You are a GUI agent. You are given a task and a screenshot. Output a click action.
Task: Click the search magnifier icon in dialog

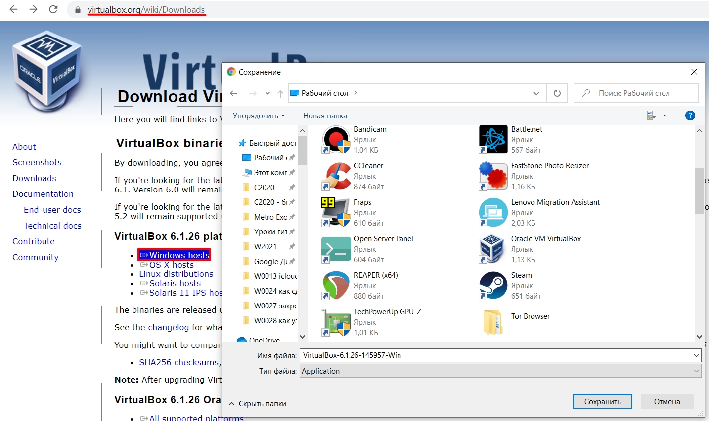586,93
